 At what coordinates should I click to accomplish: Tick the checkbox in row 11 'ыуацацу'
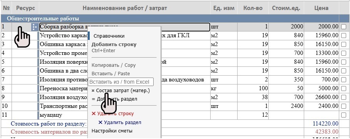[x=343, y=115]
